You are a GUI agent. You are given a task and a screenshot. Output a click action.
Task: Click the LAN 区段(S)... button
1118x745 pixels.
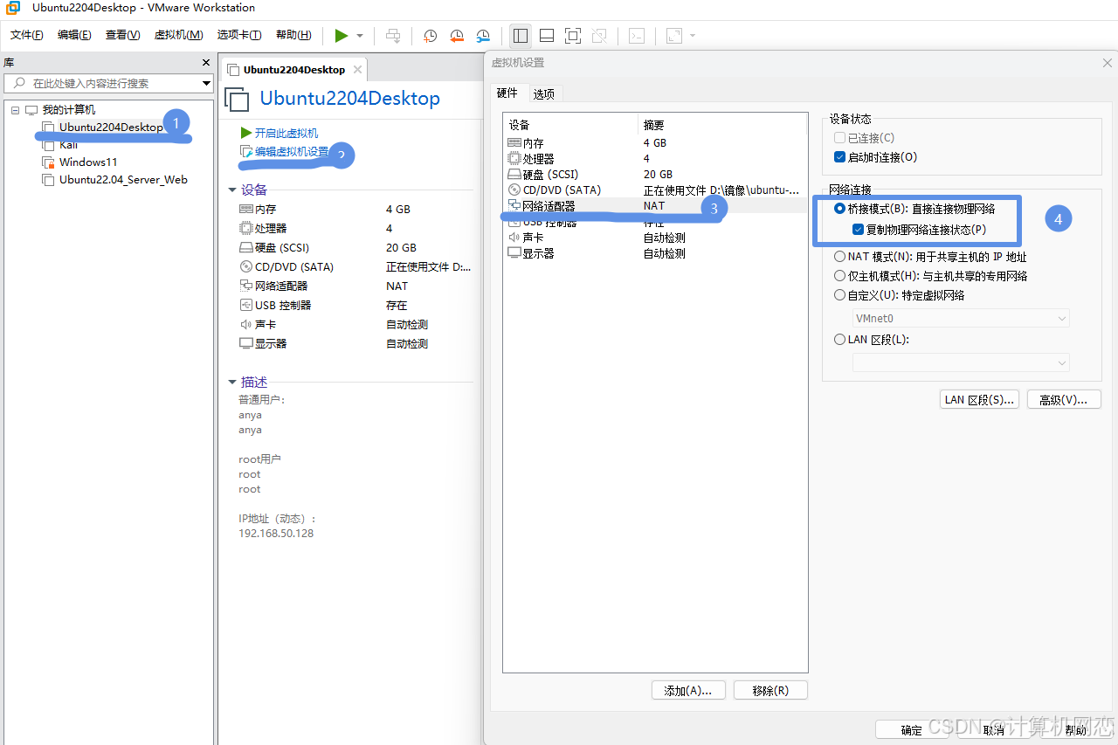(979, 400)
